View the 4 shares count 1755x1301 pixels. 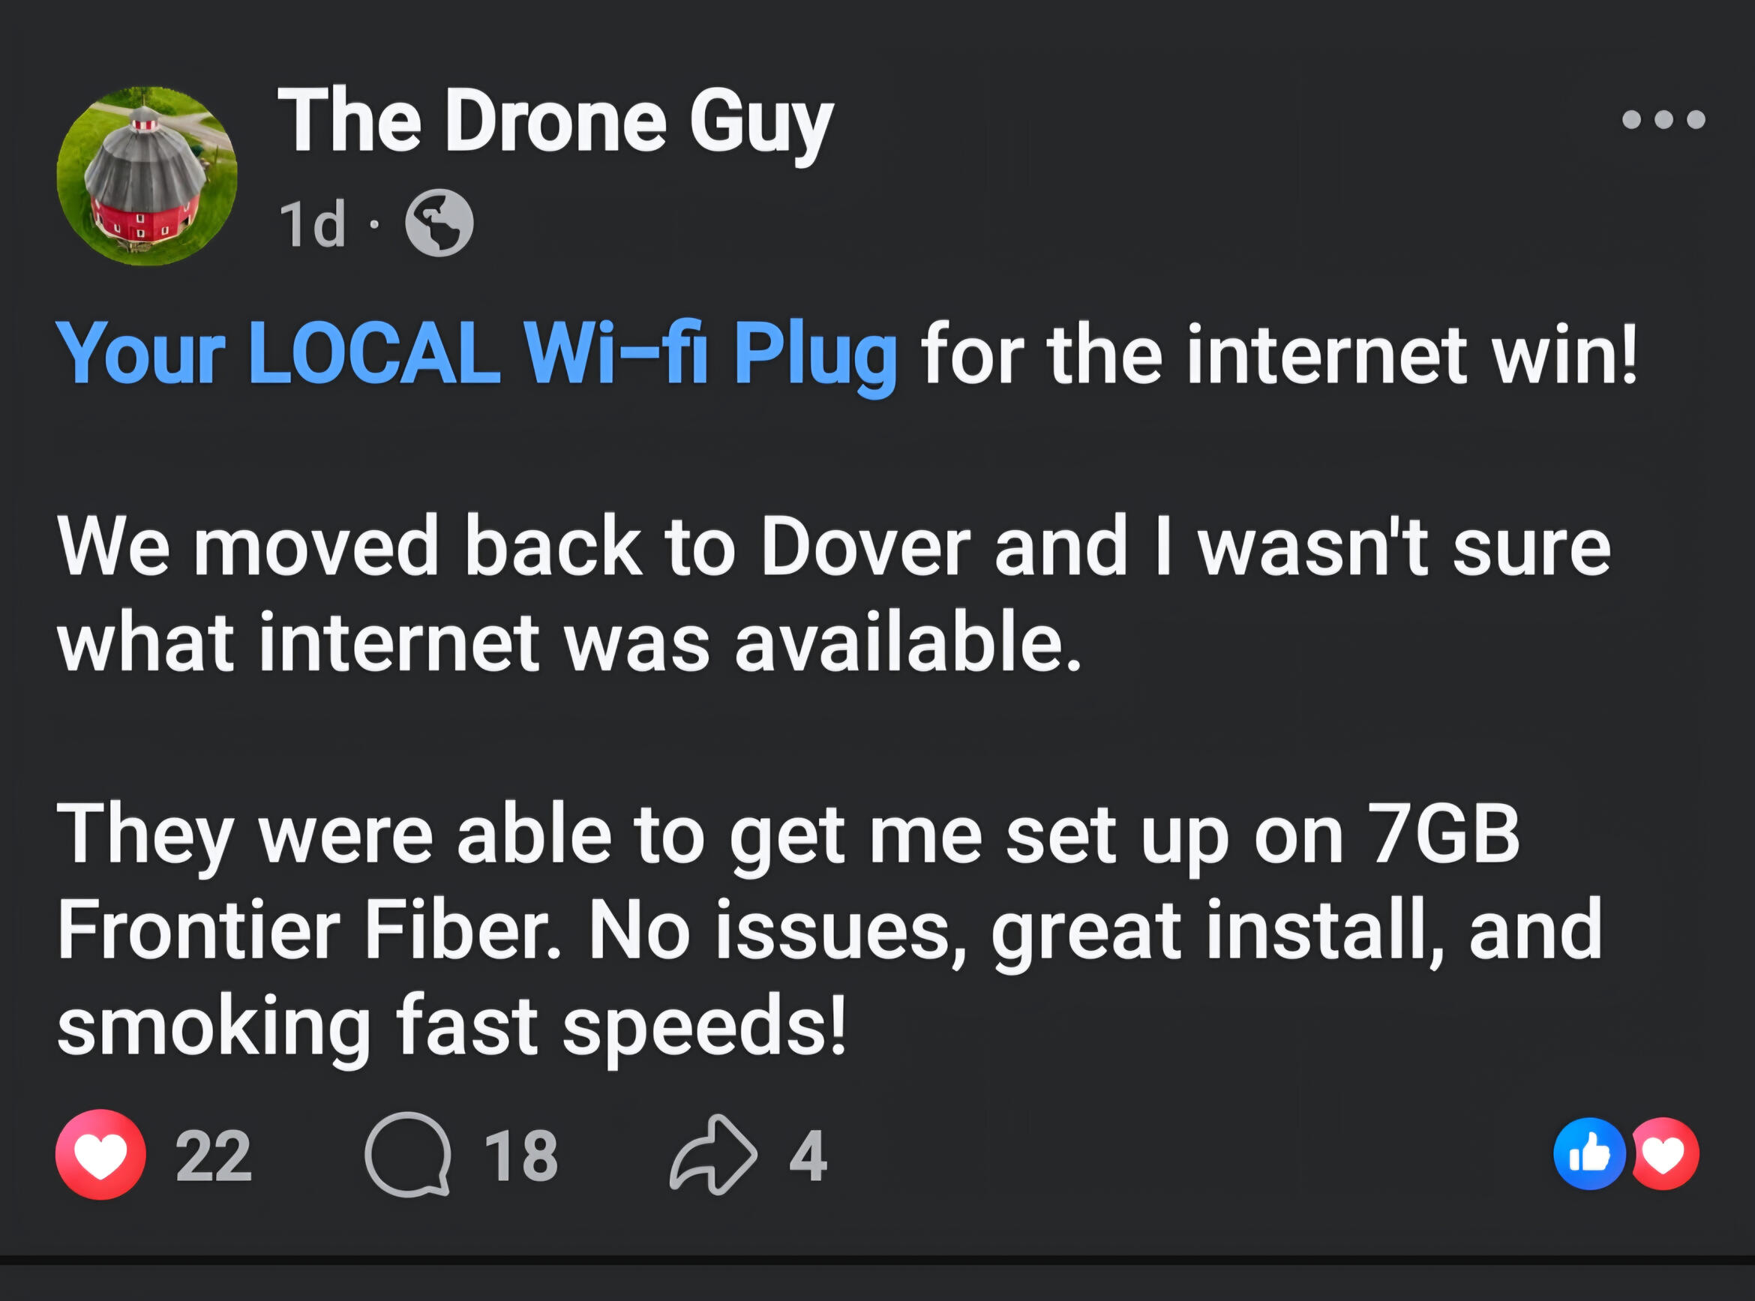coord(808,1156)
